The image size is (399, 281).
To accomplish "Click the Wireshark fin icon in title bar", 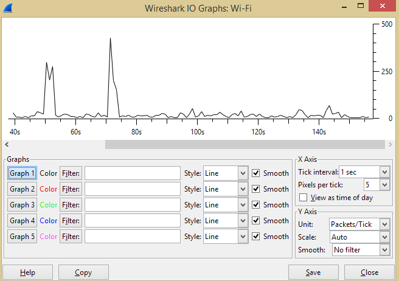I will pos(9,8).
